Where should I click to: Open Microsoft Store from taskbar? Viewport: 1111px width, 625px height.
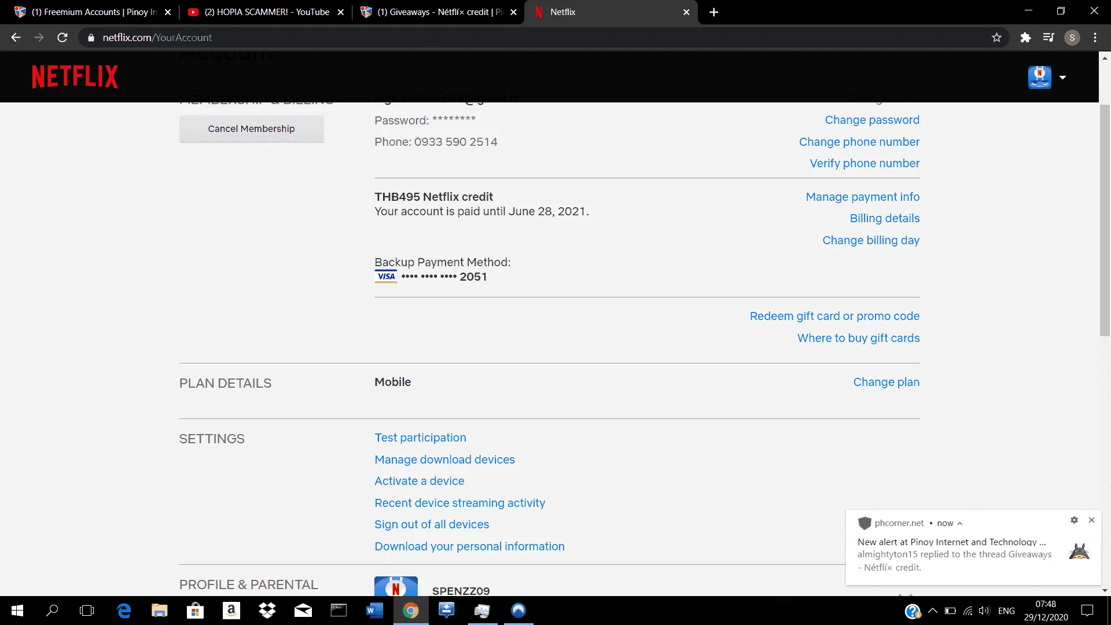pyautogui.click(x=195, y=611)
